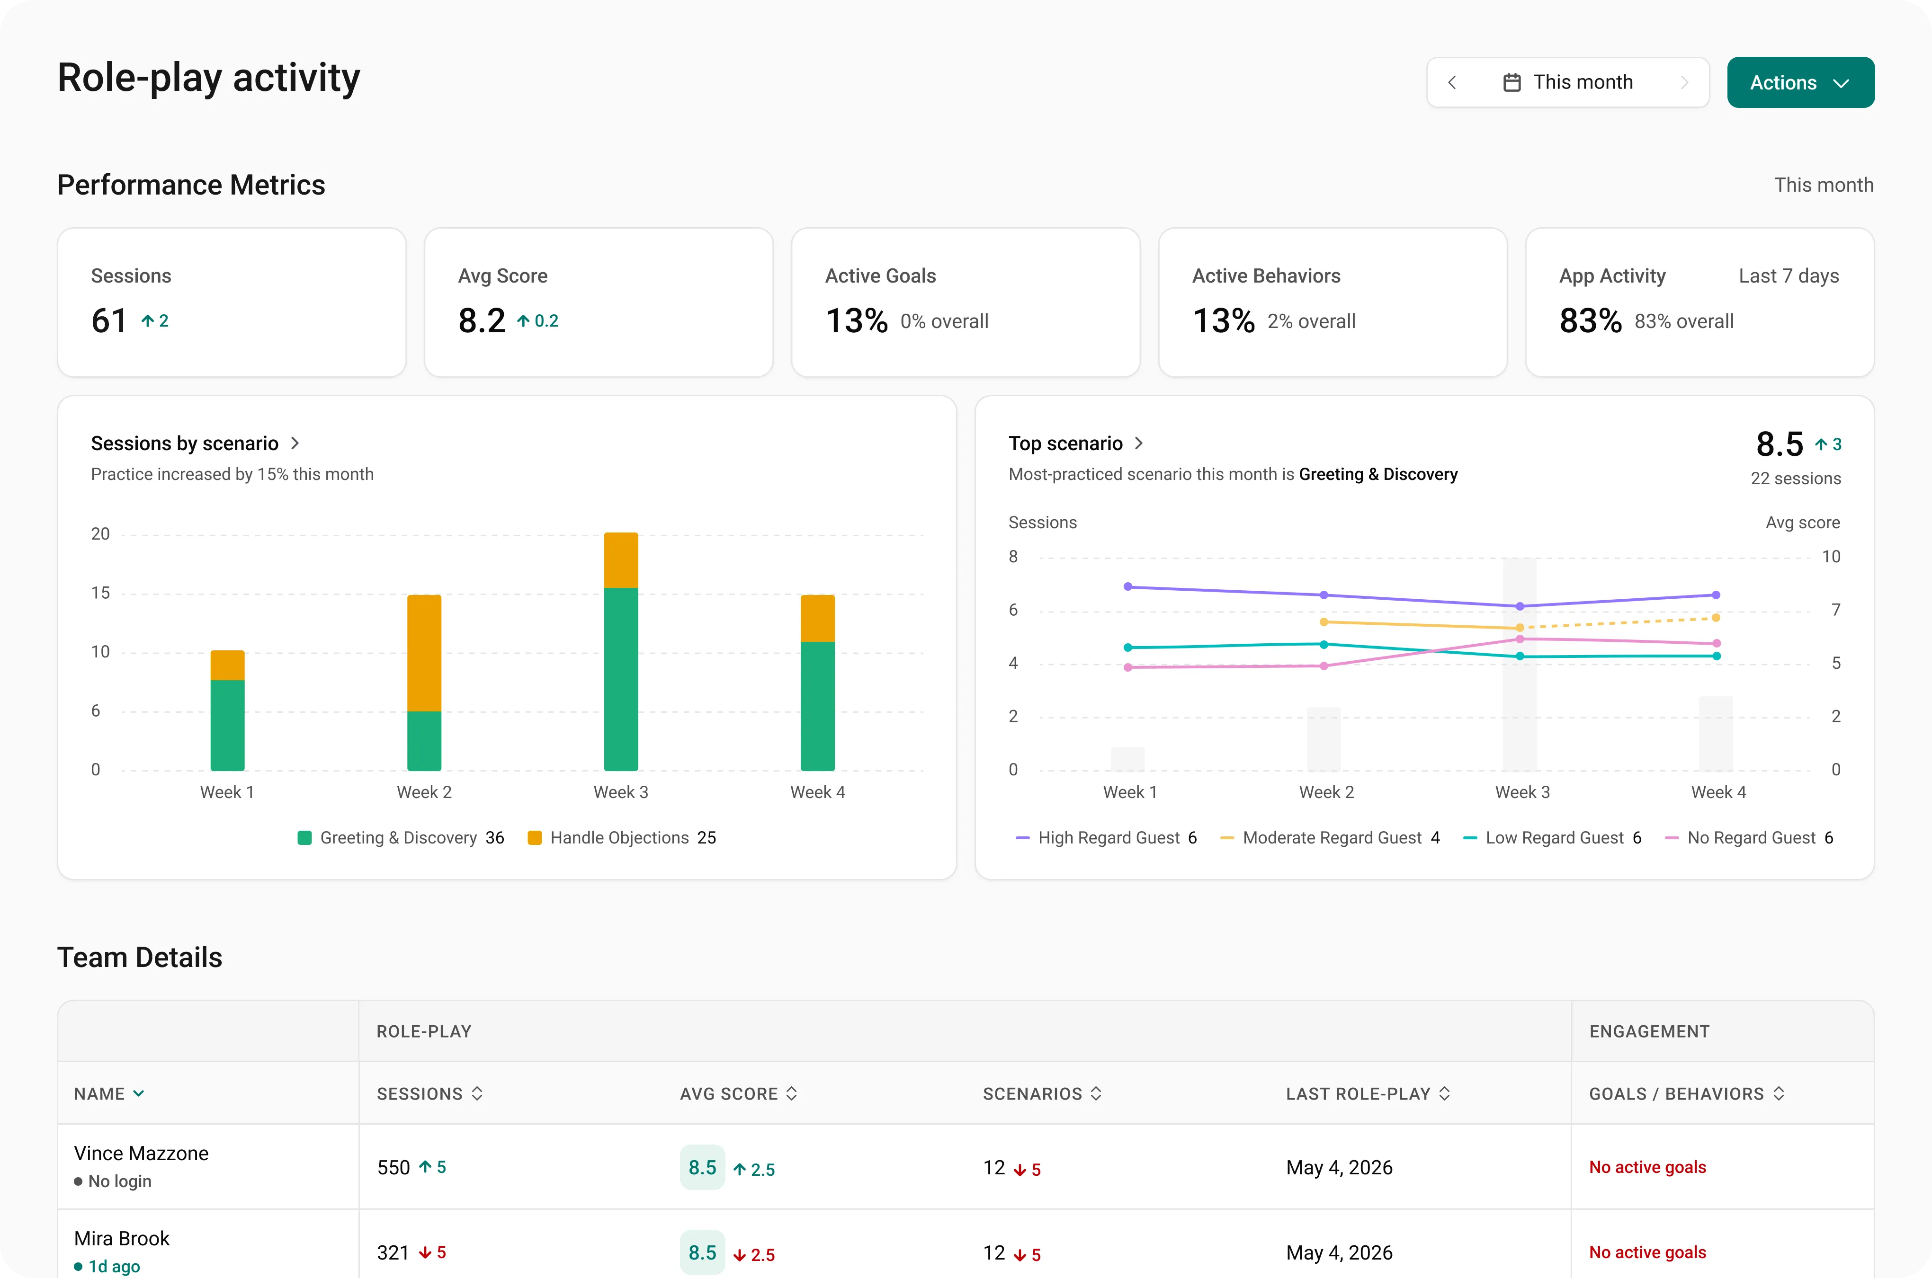Go to next month with right chevron
The image size is (1932, 1278).
[1684, 82]
